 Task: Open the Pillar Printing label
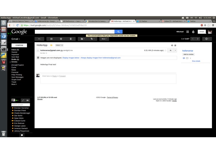click(x=17, y=75)
